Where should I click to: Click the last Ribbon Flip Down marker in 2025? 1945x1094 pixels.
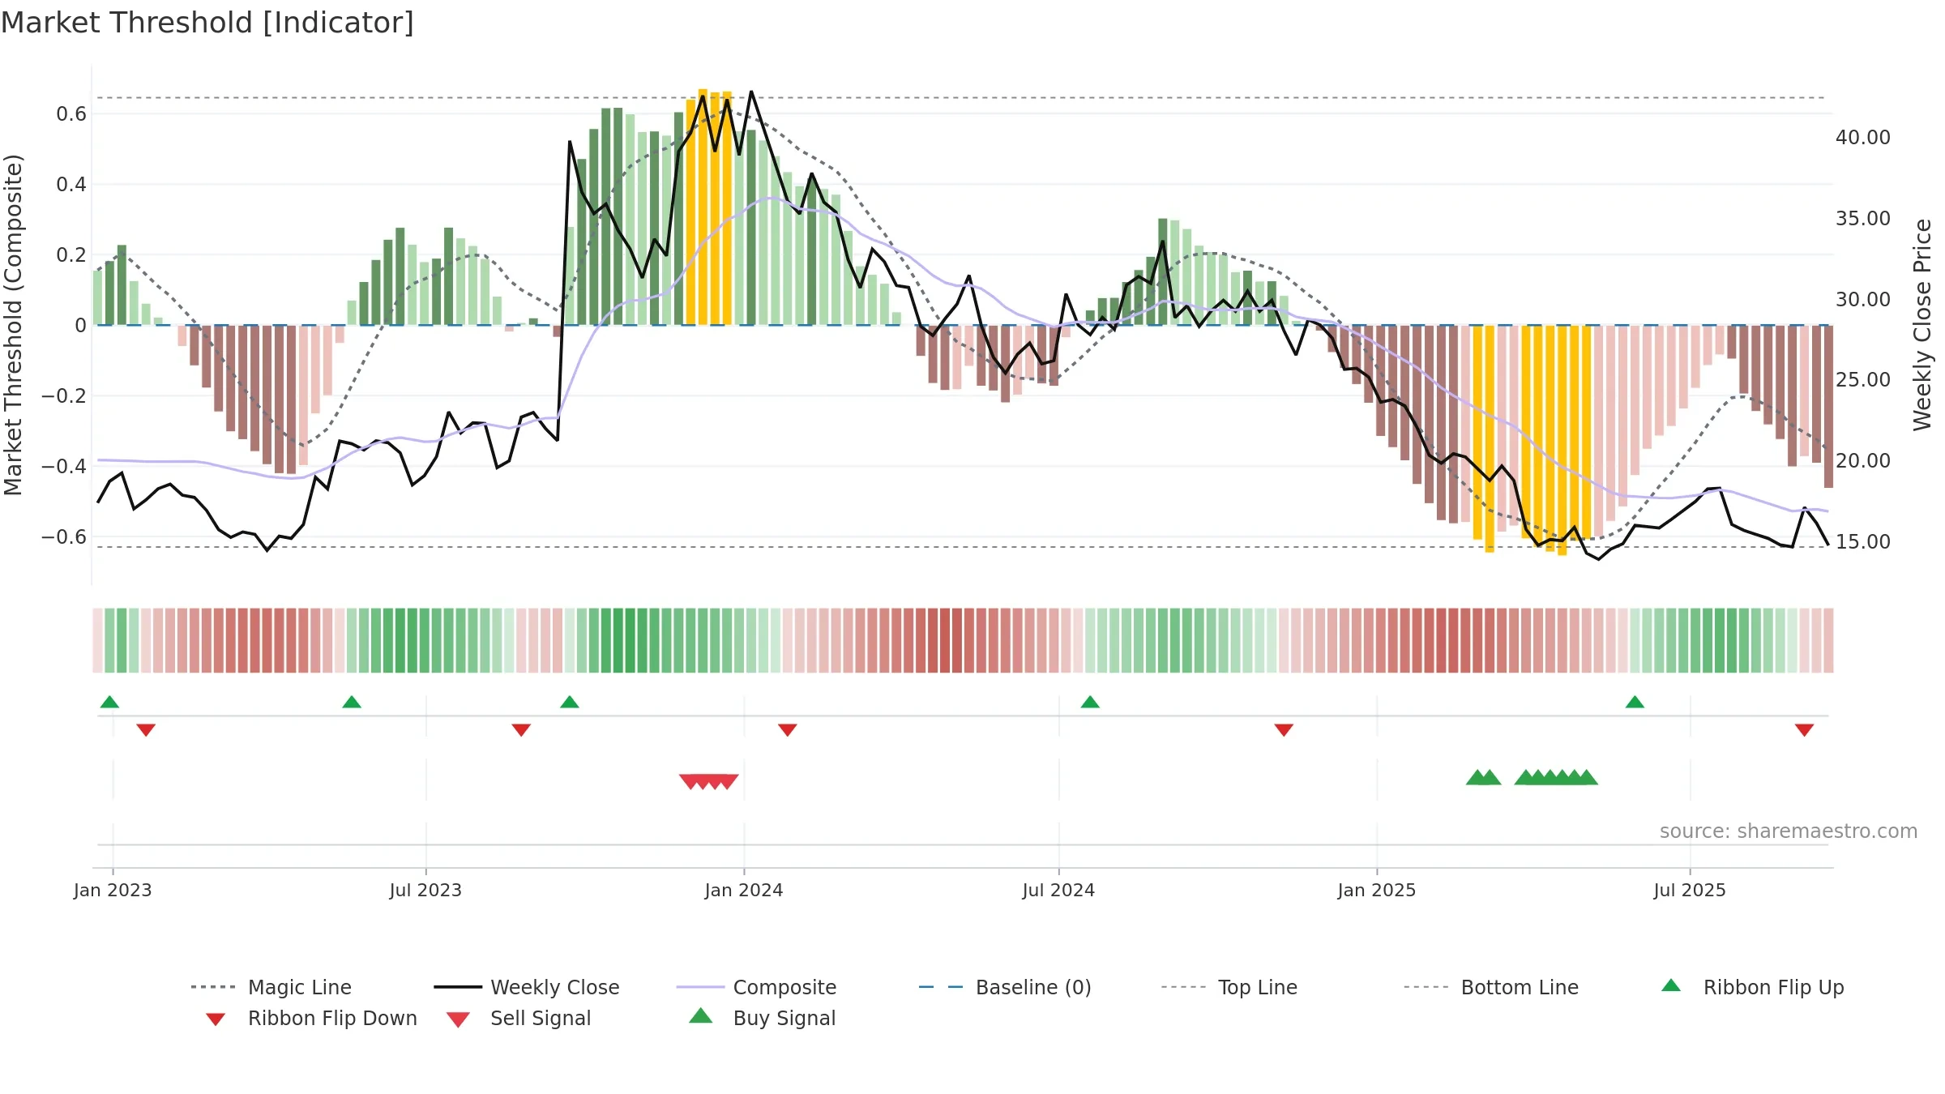pyautogui.click(x=1804, y=730)
